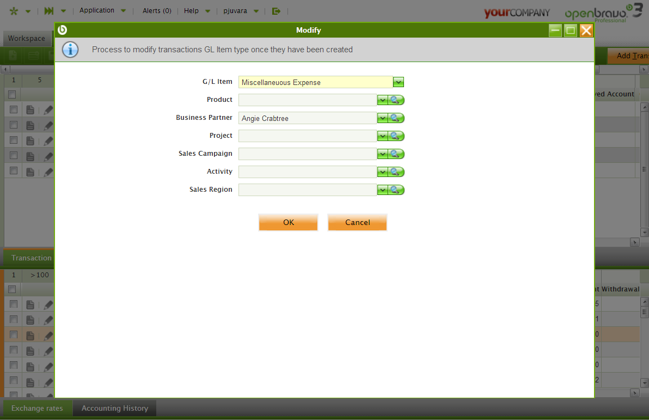Click upper grid horizontal scrollbar right arrow
649x420 pixels.
[634, 242]
